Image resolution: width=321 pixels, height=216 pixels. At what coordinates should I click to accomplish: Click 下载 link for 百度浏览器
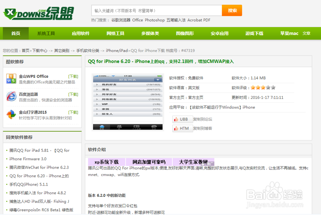click(73, 94)
